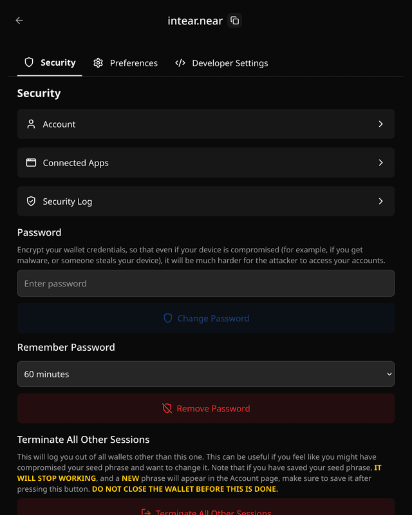Click the Remember Password heading
The height and width of the screenshot is (515, 412).
(66, 347)
